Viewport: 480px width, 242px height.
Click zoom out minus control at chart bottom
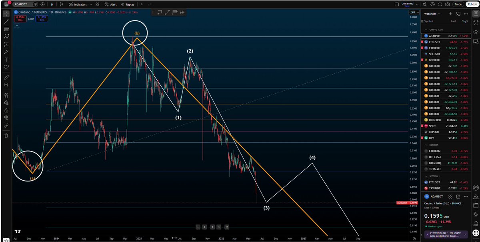point(198,227)
